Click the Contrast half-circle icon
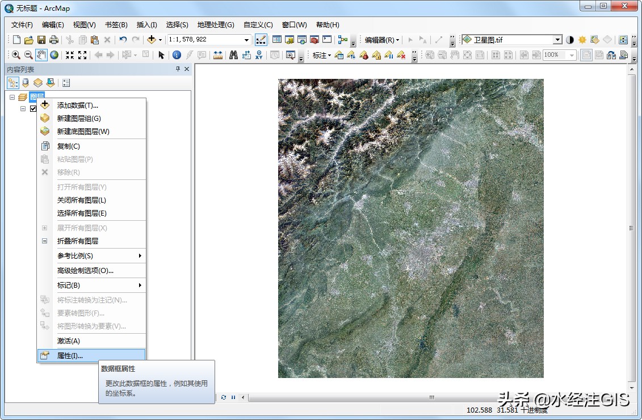 pos(569,40)
